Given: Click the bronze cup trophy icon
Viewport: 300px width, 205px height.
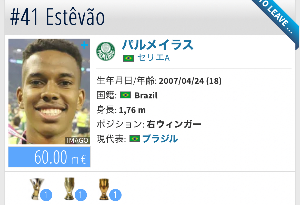Looking at the screenshot, I should click(x=104, y=189).
